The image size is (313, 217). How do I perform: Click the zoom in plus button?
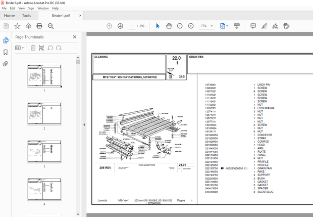(x=190, y=26)
